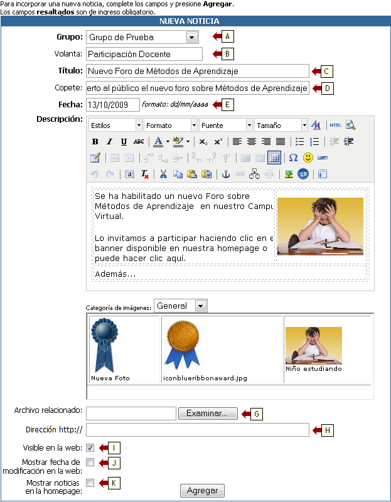Open the text color picker arrow
Screen dimensions: 391x502
click(x=168, y=142)
